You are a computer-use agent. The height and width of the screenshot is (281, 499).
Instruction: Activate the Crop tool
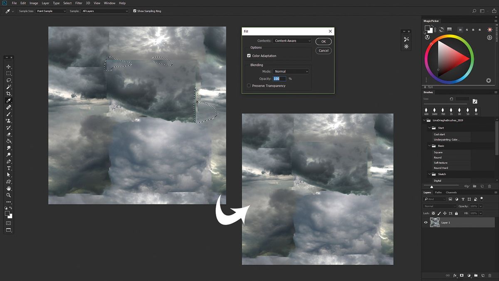[9, 93]
